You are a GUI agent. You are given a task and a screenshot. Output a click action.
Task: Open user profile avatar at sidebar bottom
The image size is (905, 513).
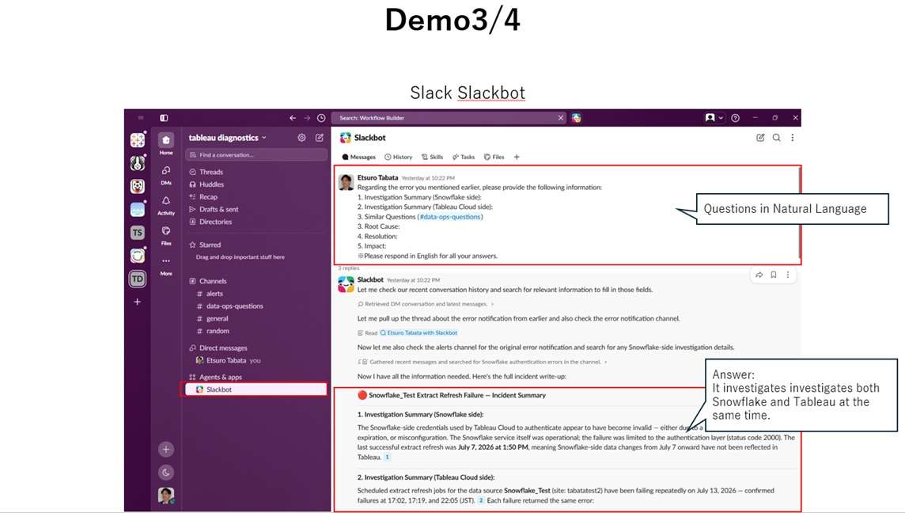pyautogui.click(x=166, y=496)
